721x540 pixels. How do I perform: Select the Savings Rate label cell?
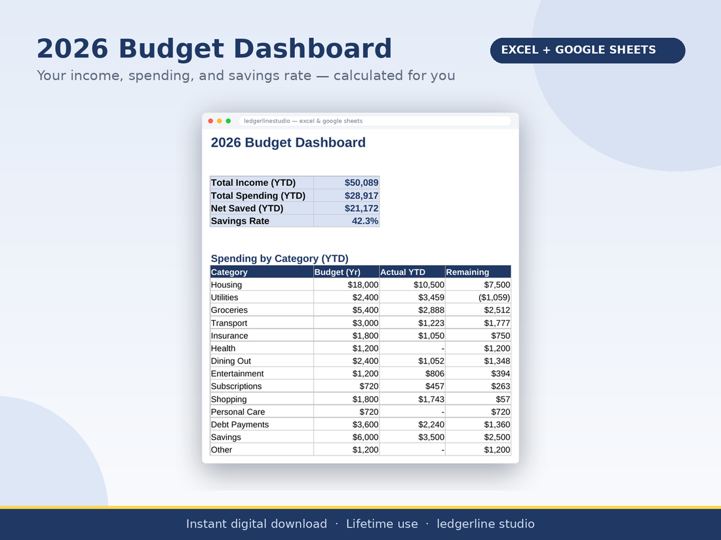pyautogui.click(x=262, y=221)
